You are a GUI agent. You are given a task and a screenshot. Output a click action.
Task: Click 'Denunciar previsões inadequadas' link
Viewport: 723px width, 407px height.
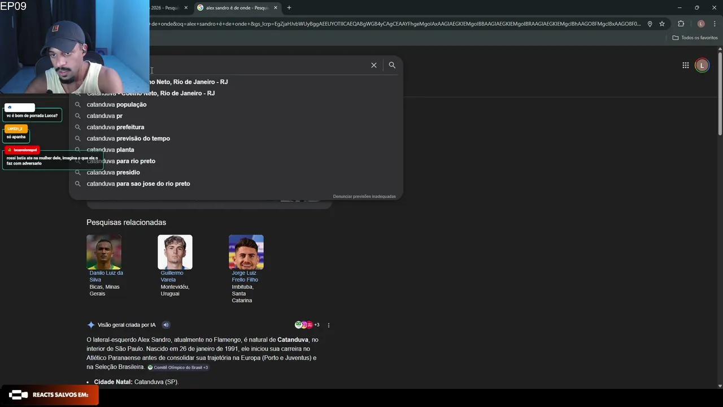(x=364, y=197)
